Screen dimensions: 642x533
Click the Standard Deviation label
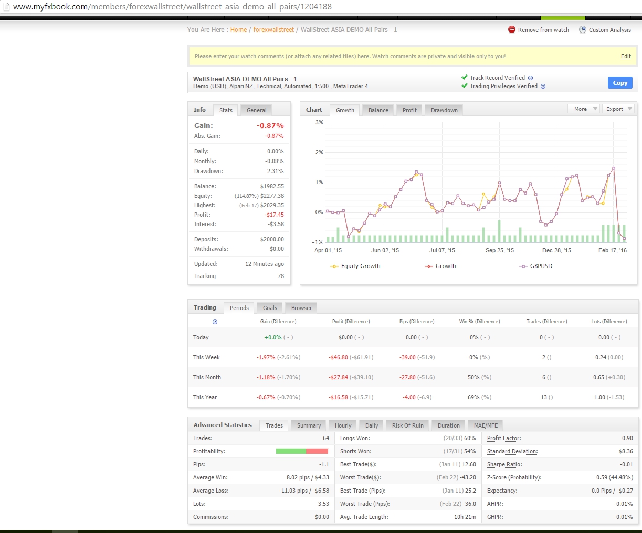pos(512,451)
